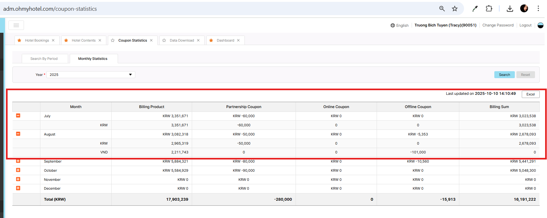Bookmark this page with the star icon

point(455,9)
